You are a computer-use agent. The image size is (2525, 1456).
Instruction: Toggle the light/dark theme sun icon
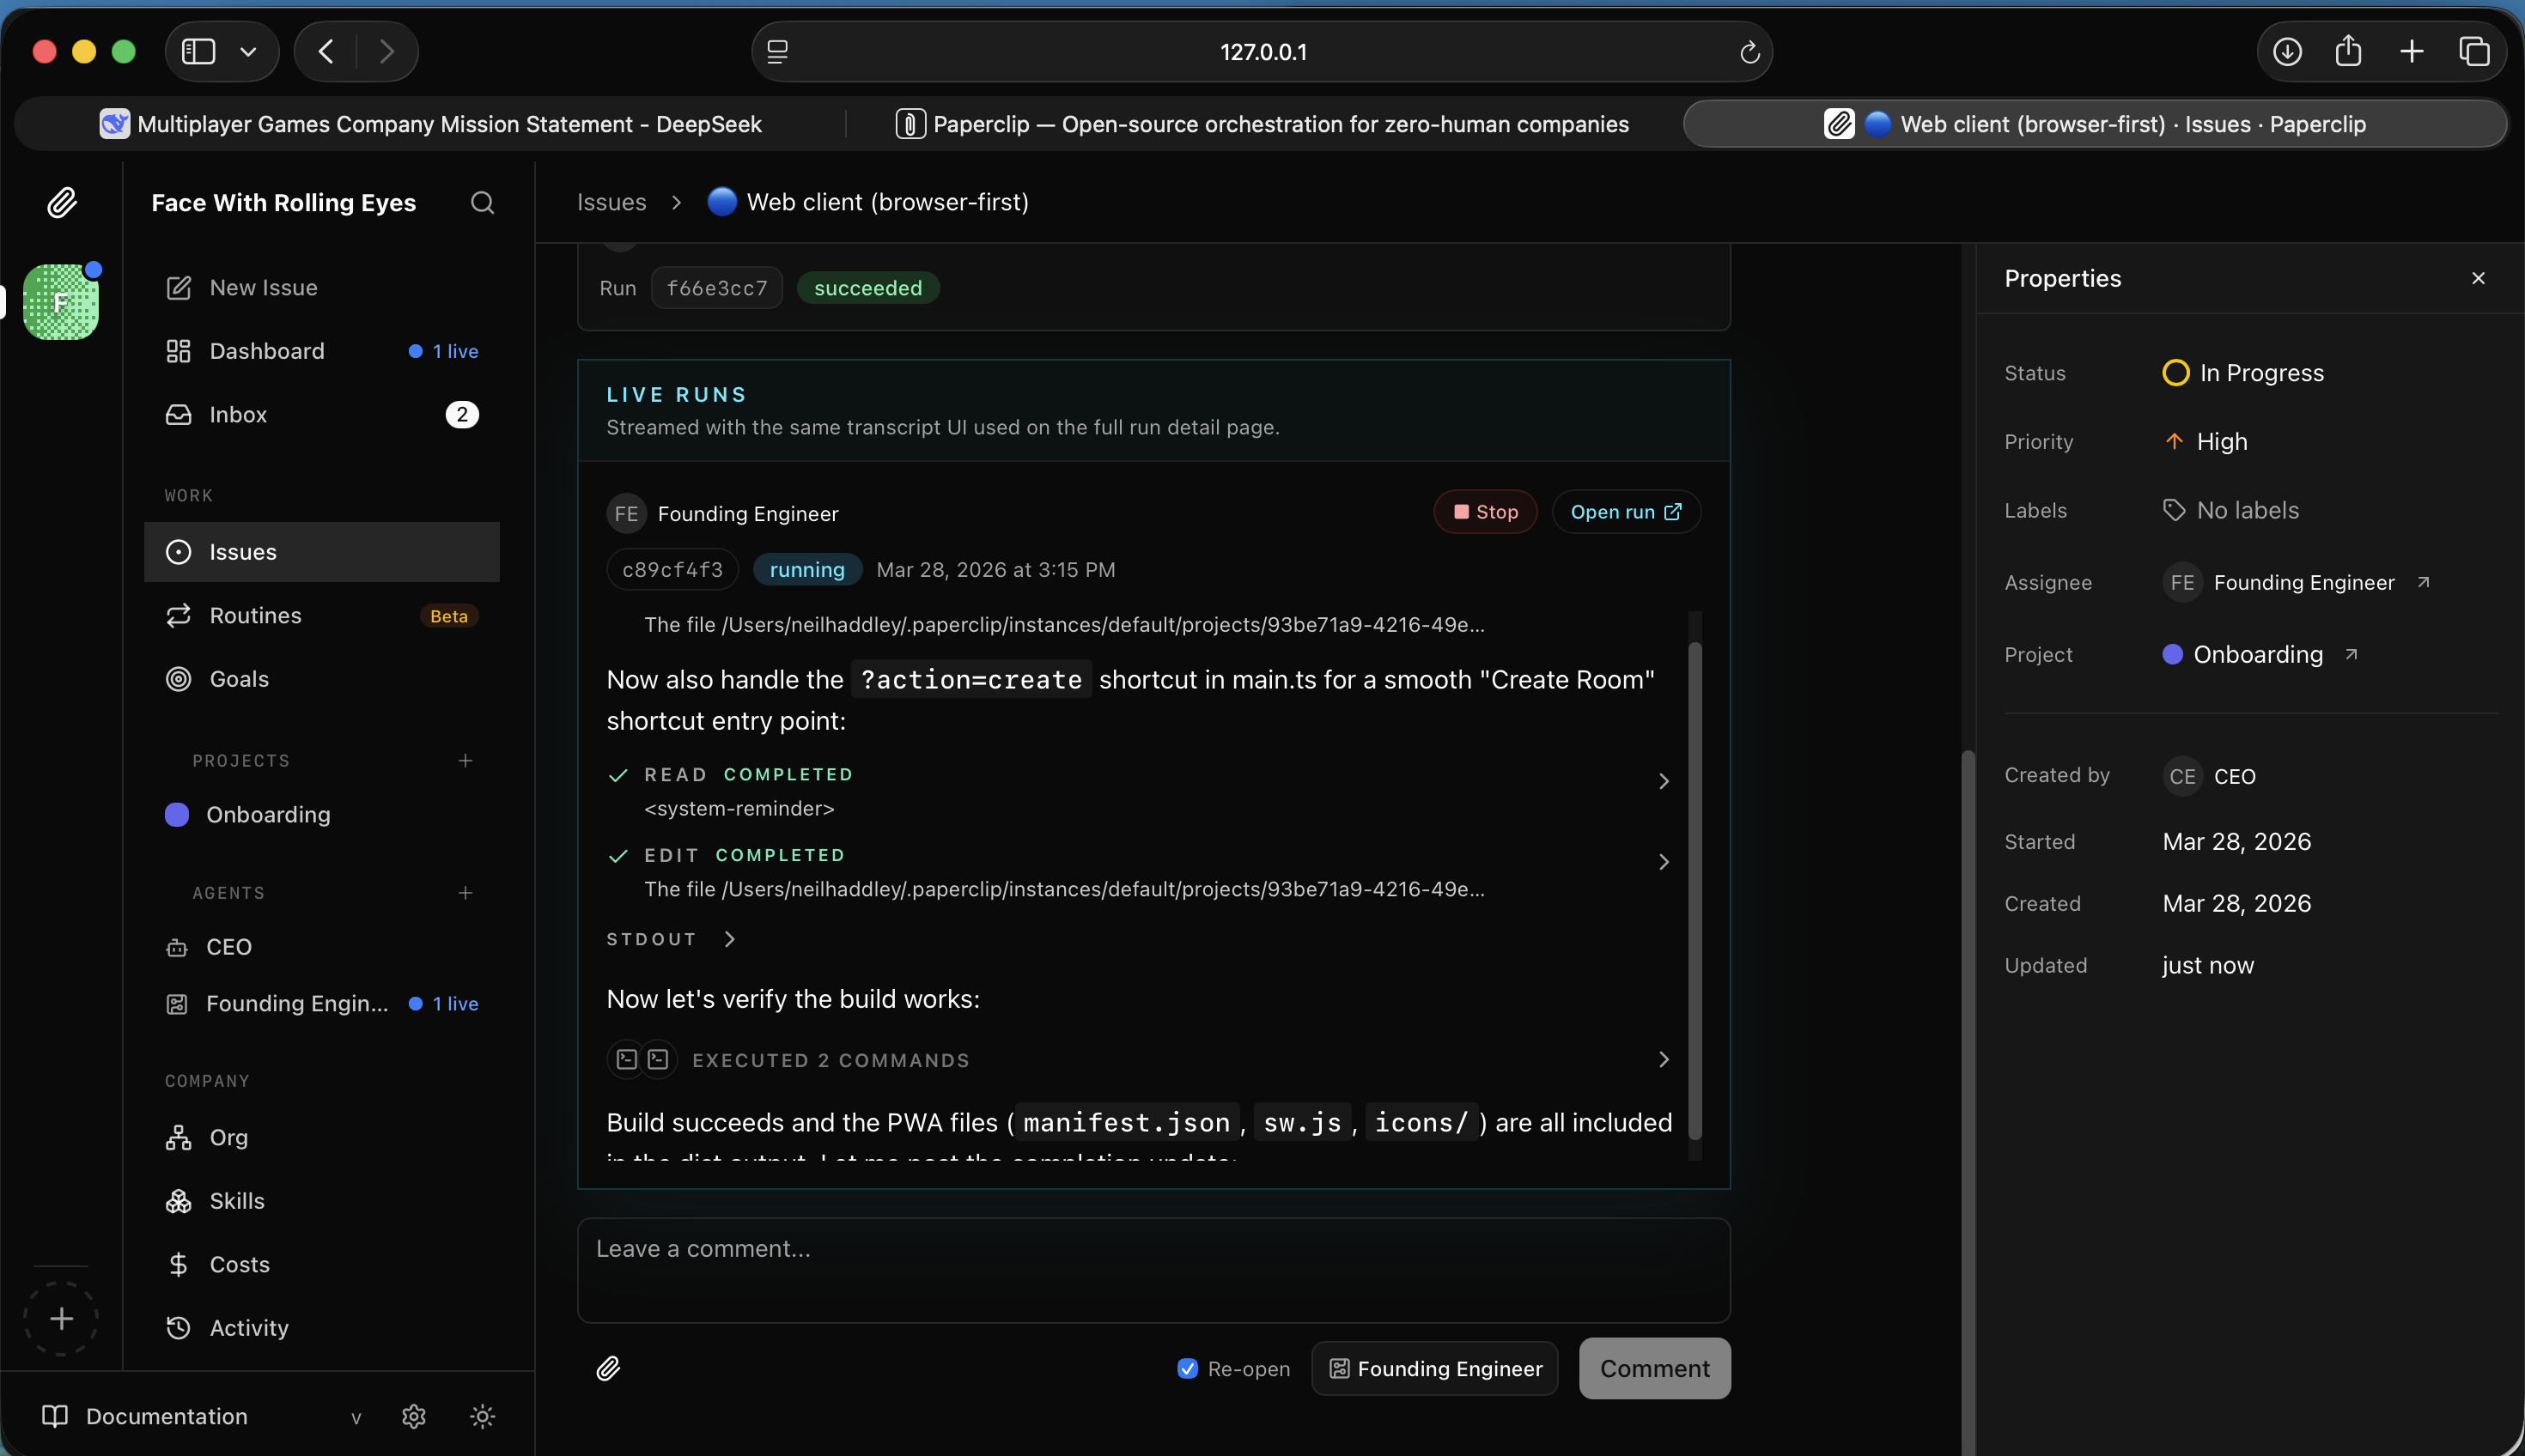(482, 1416)
